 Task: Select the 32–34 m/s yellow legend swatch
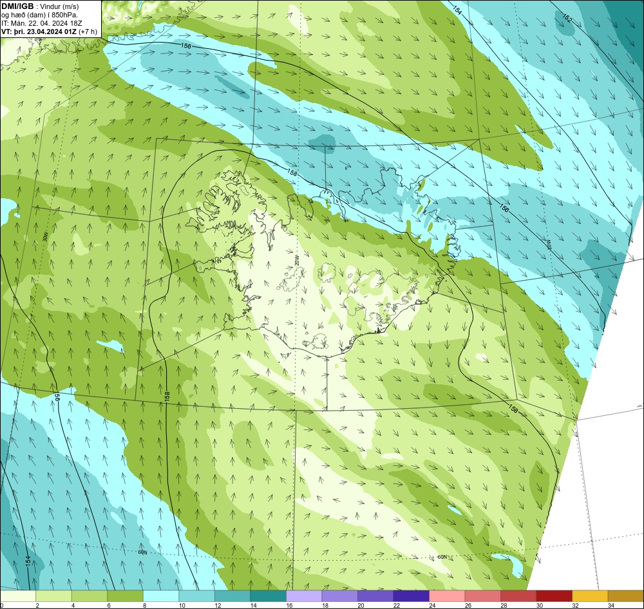click(x=590, y=596)
